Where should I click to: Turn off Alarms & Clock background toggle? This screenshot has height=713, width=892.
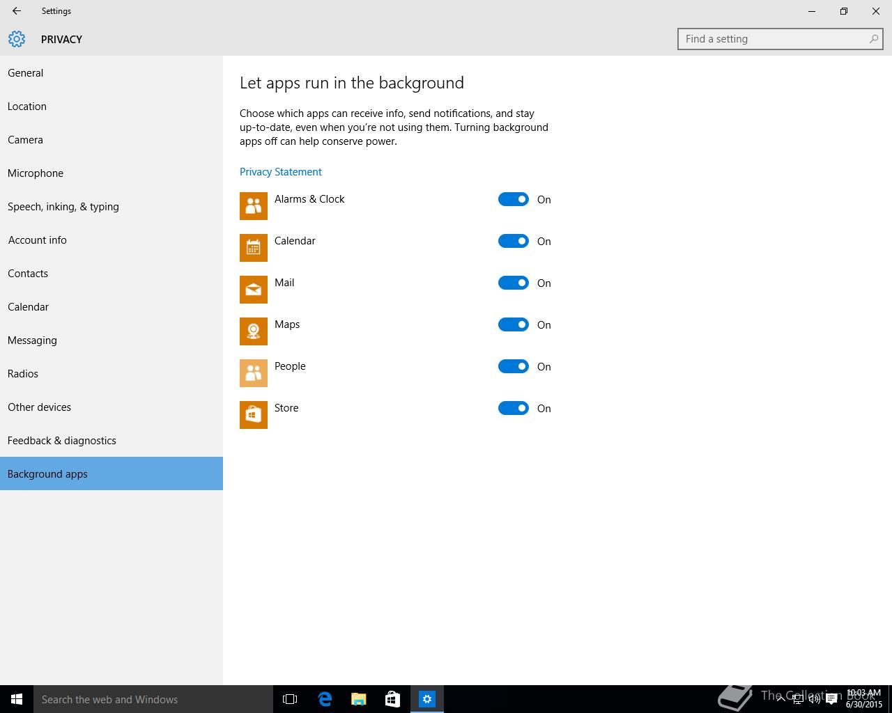(514, 199)
